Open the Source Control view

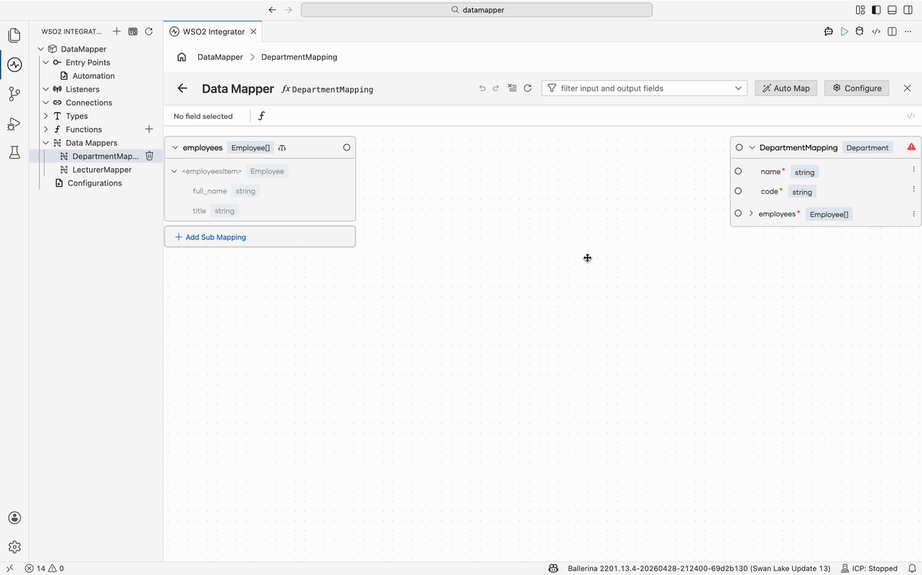point(14,94)
